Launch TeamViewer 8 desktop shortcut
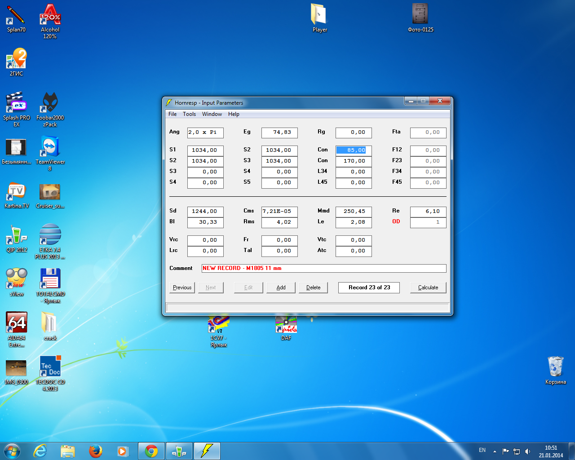Viewport: 575px width, 460px height. pyautogui.click(x=50, y=154)
